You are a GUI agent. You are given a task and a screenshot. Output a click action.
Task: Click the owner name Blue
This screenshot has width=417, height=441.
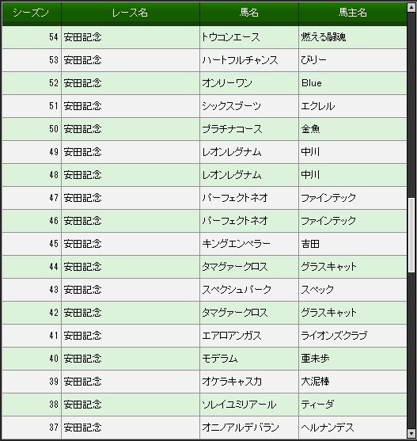(311, 83)
